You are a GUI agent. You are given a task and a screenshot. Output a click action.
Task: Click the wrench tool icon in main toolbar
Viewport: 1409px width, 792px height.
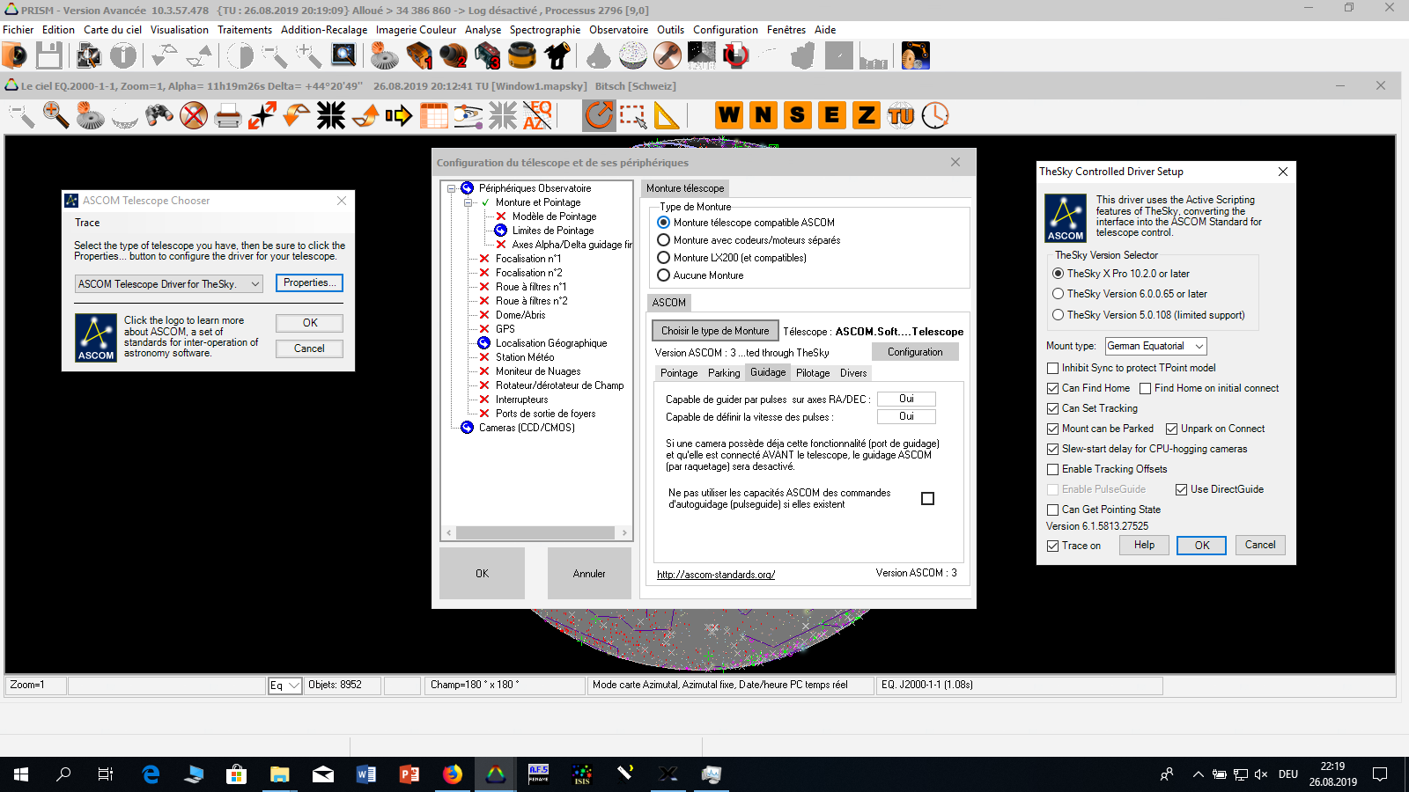[x=667, y=55]
